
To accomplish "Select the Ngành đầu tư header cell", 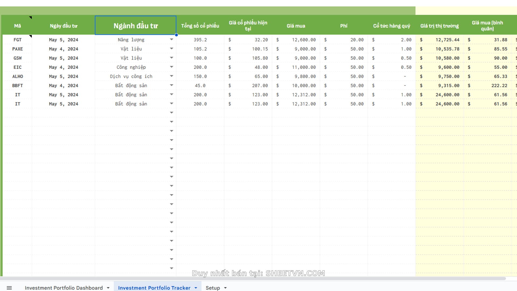I will pyautogui.click(x=135, y=26).
